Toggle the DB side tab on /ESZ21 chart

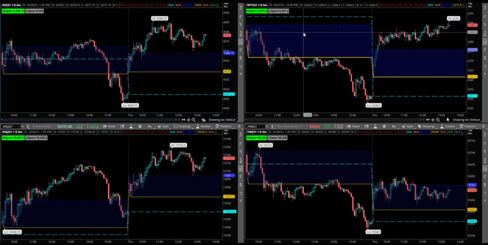[241, 58]
